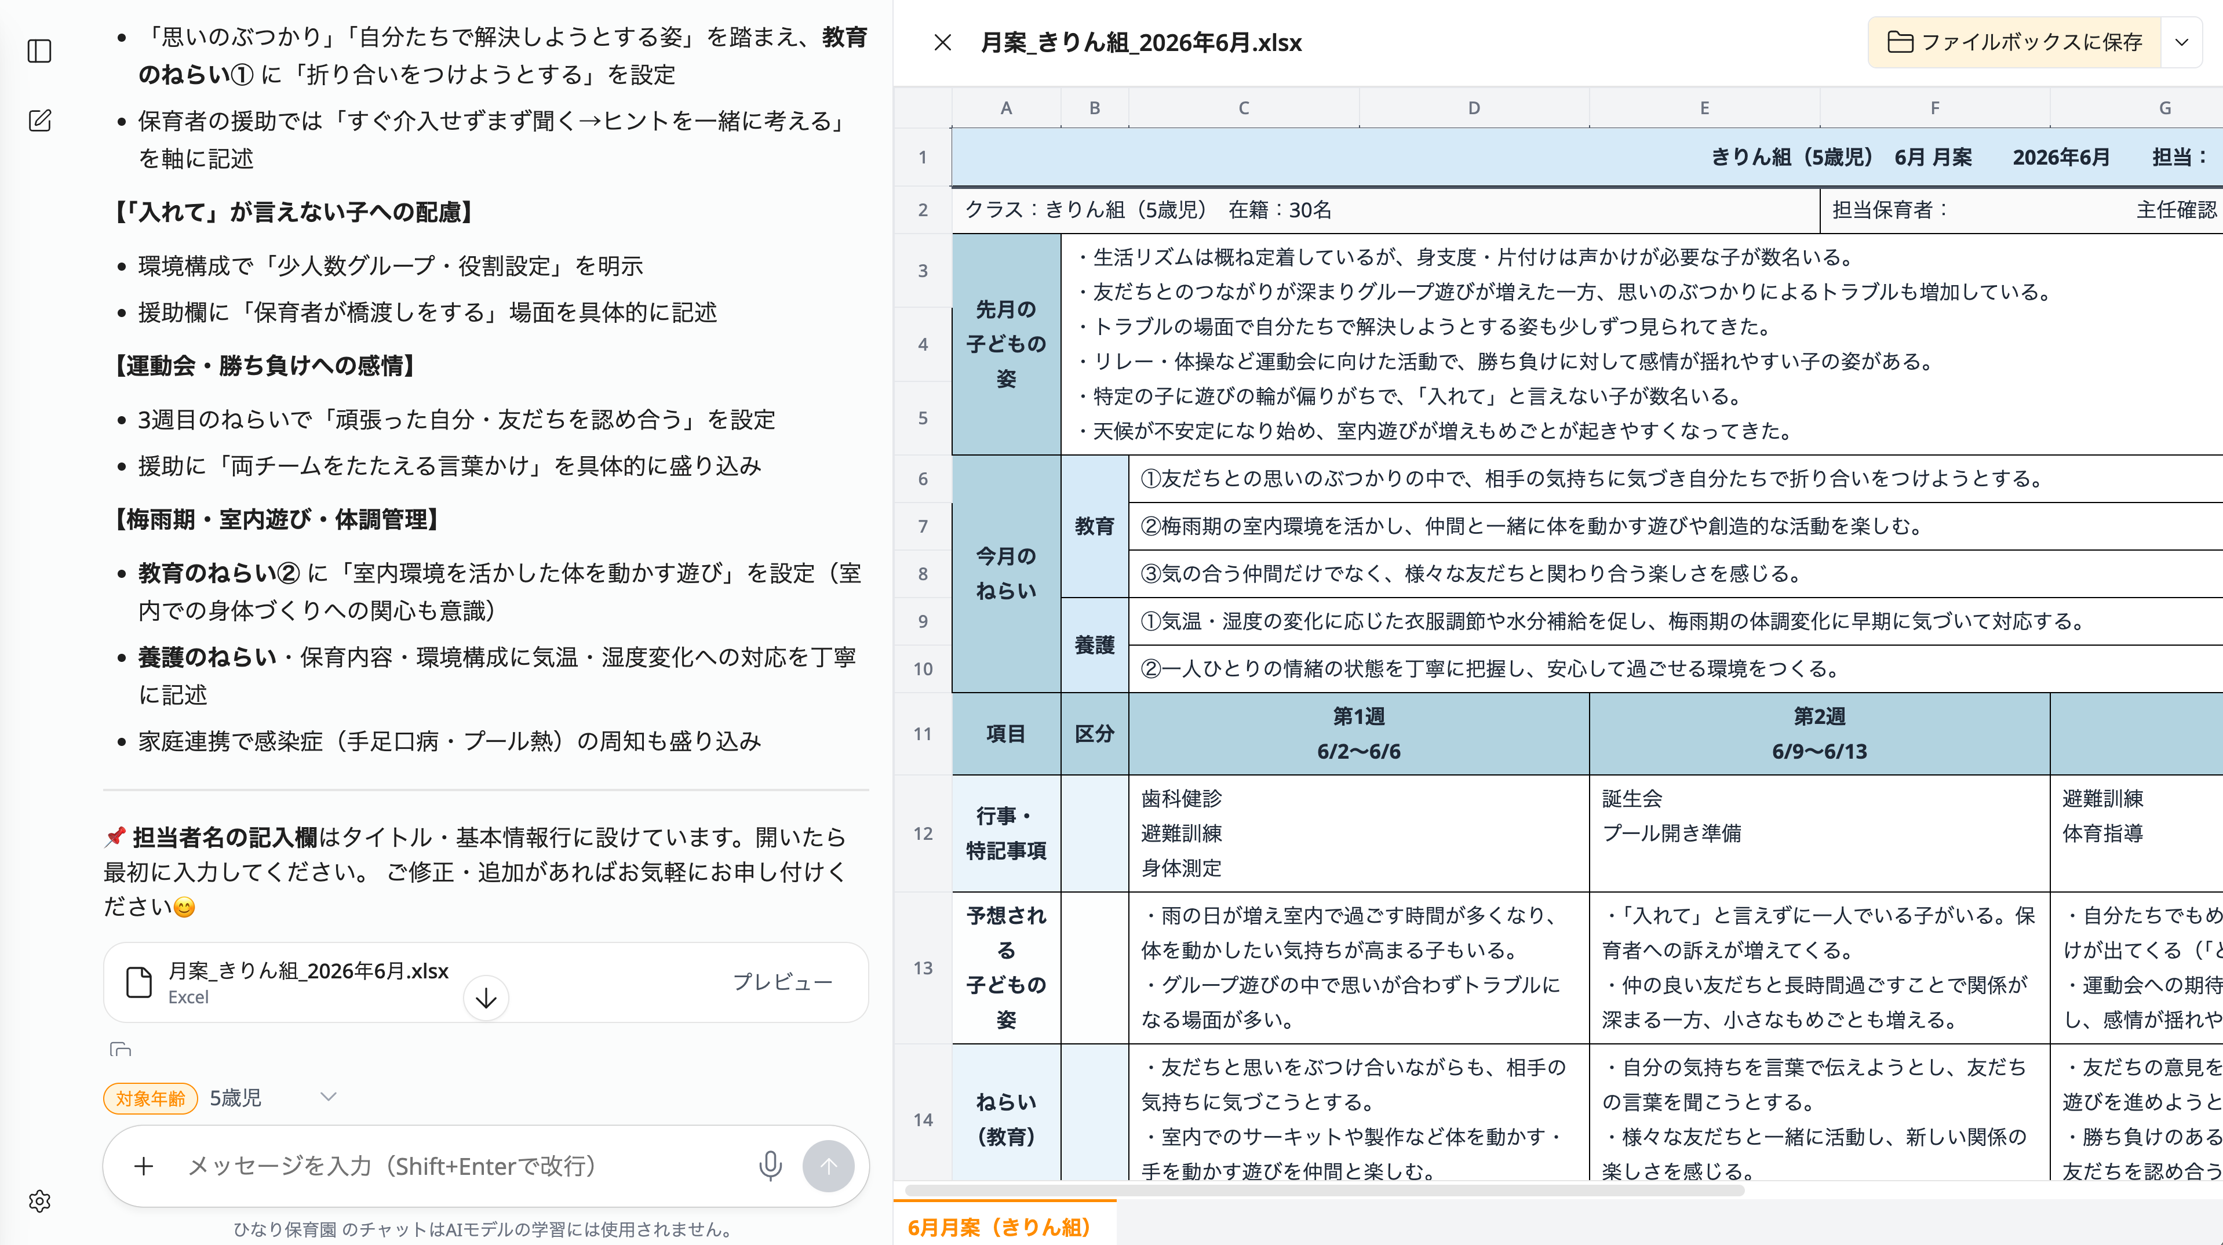This screenshot has height=1245, width=2223.
Task: Click the 担当保育者： cell
Action: click(2021, 210)
